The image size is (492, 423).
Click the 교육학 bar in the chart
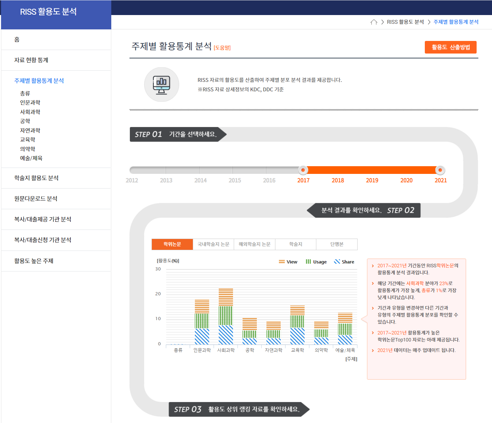tap(297, 325)
